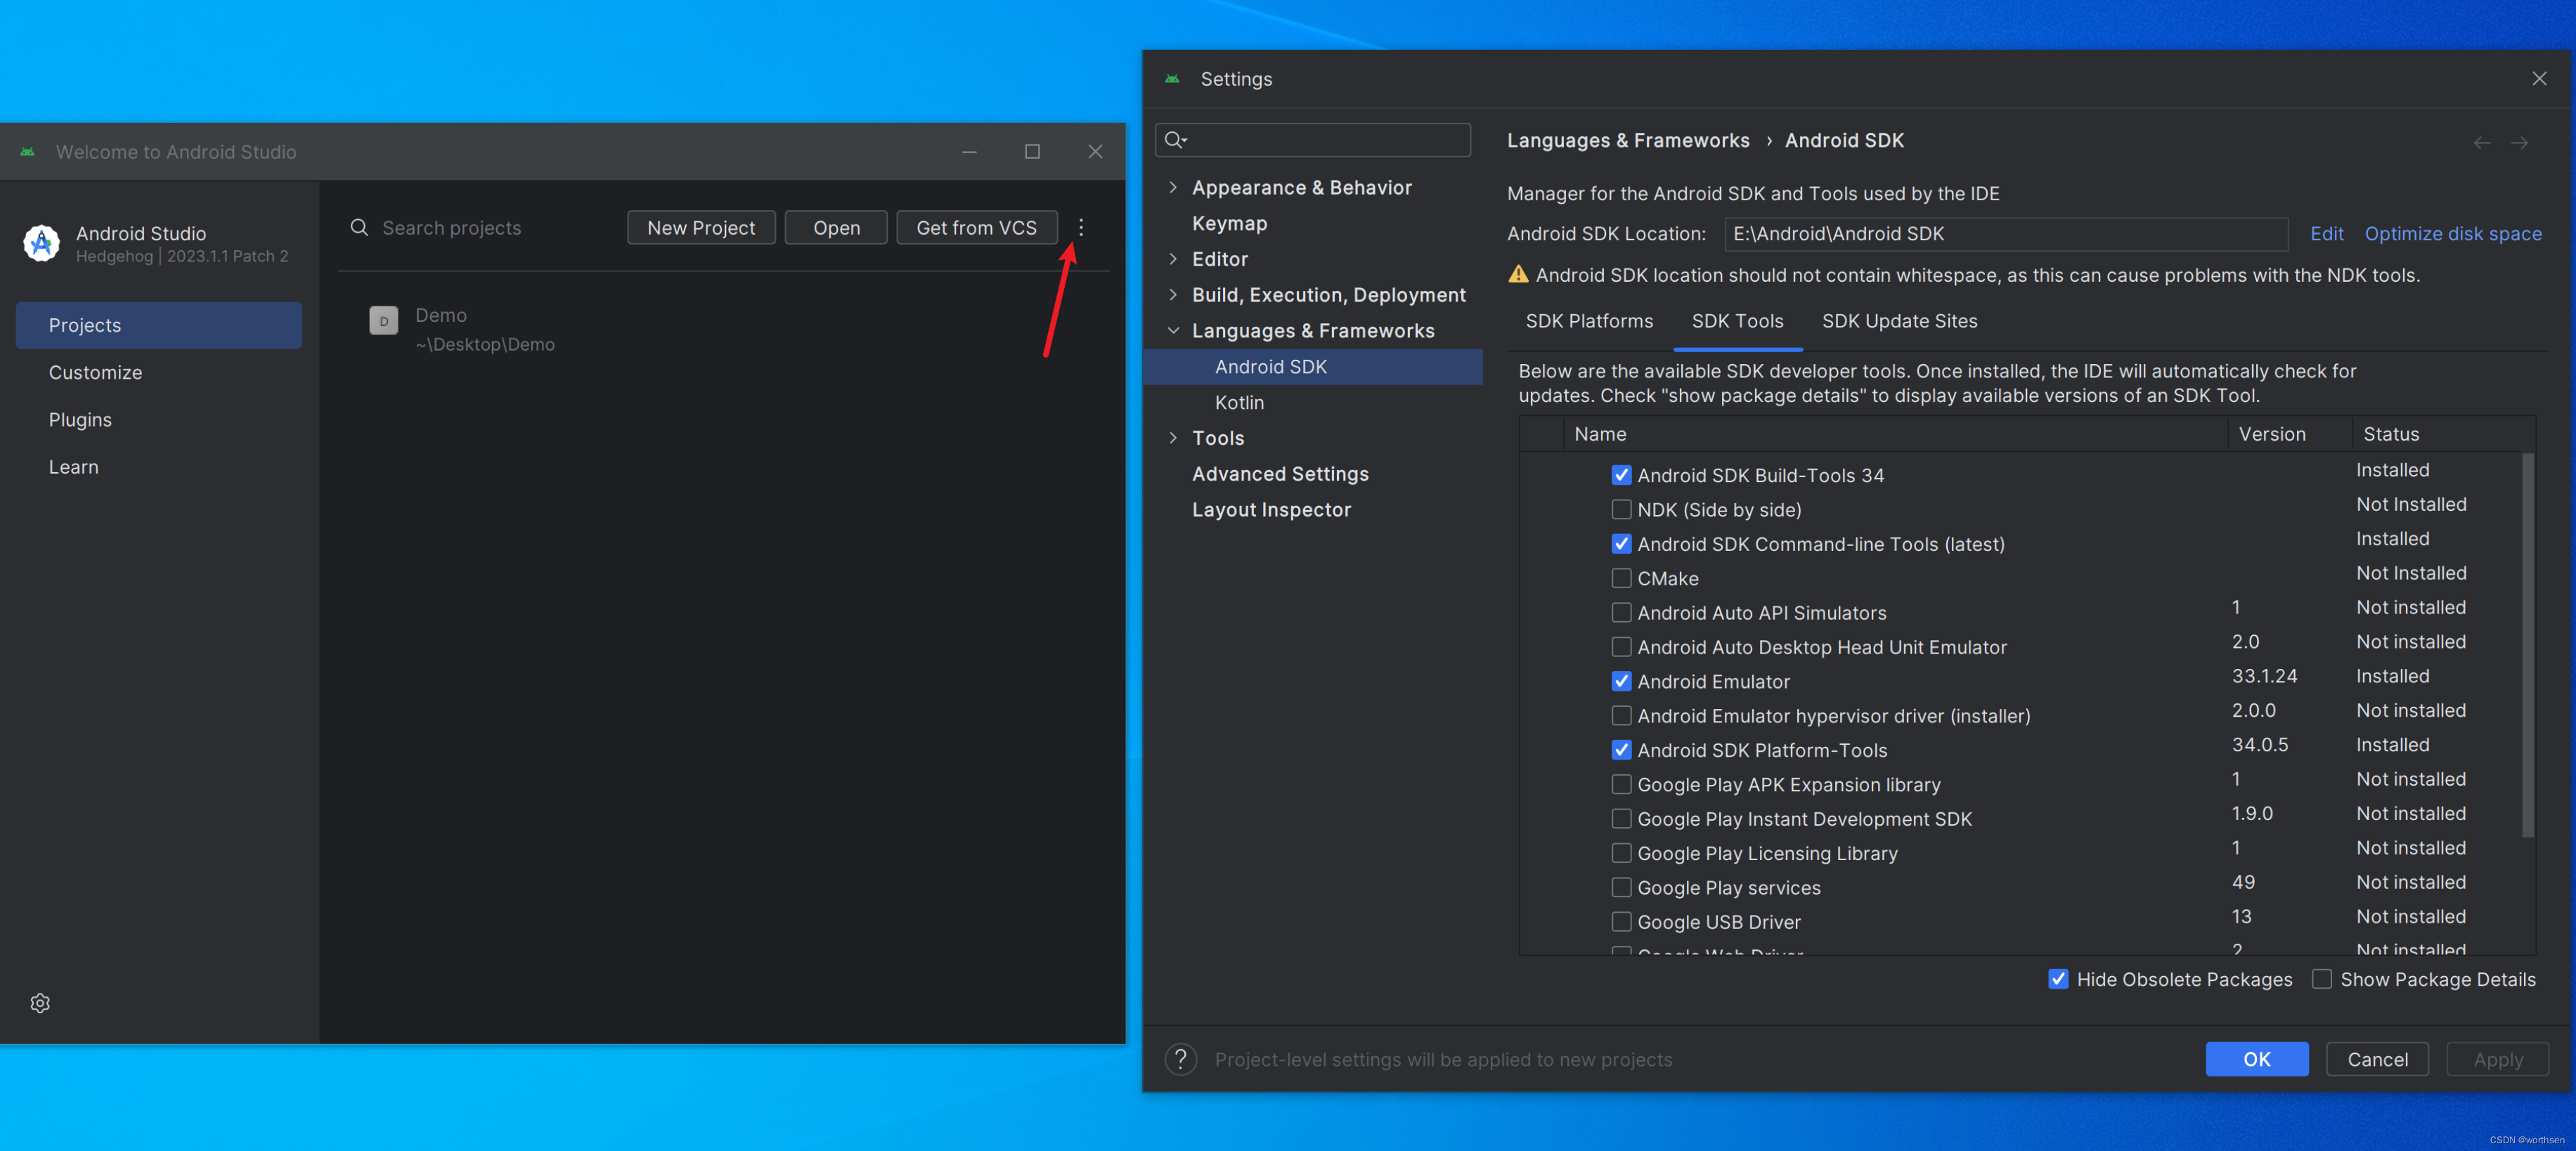The width and height of the screenshot is (2576, 1151).
Task: Click the search projects magnifier icon
Action: [x=358, y=228]
